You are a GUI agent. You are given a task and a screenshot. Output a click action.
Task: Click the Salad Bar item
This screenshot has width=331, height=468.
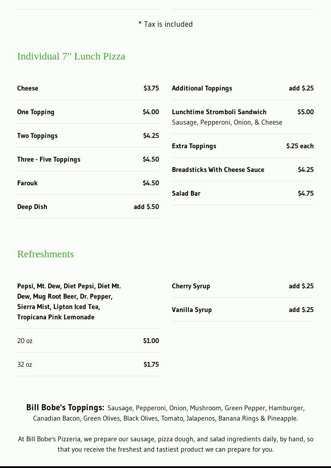(x=186, y=193)
